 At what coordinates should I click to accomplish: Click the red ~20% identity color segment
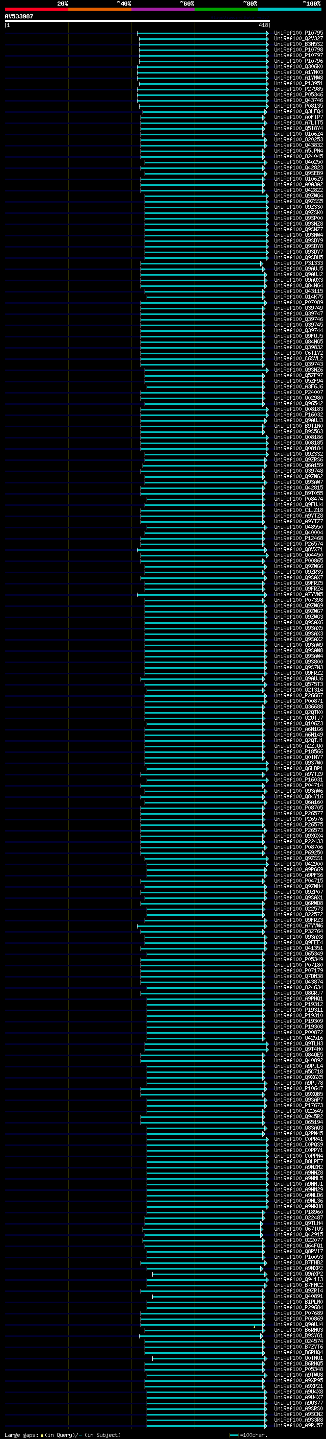tap(36, 9)
